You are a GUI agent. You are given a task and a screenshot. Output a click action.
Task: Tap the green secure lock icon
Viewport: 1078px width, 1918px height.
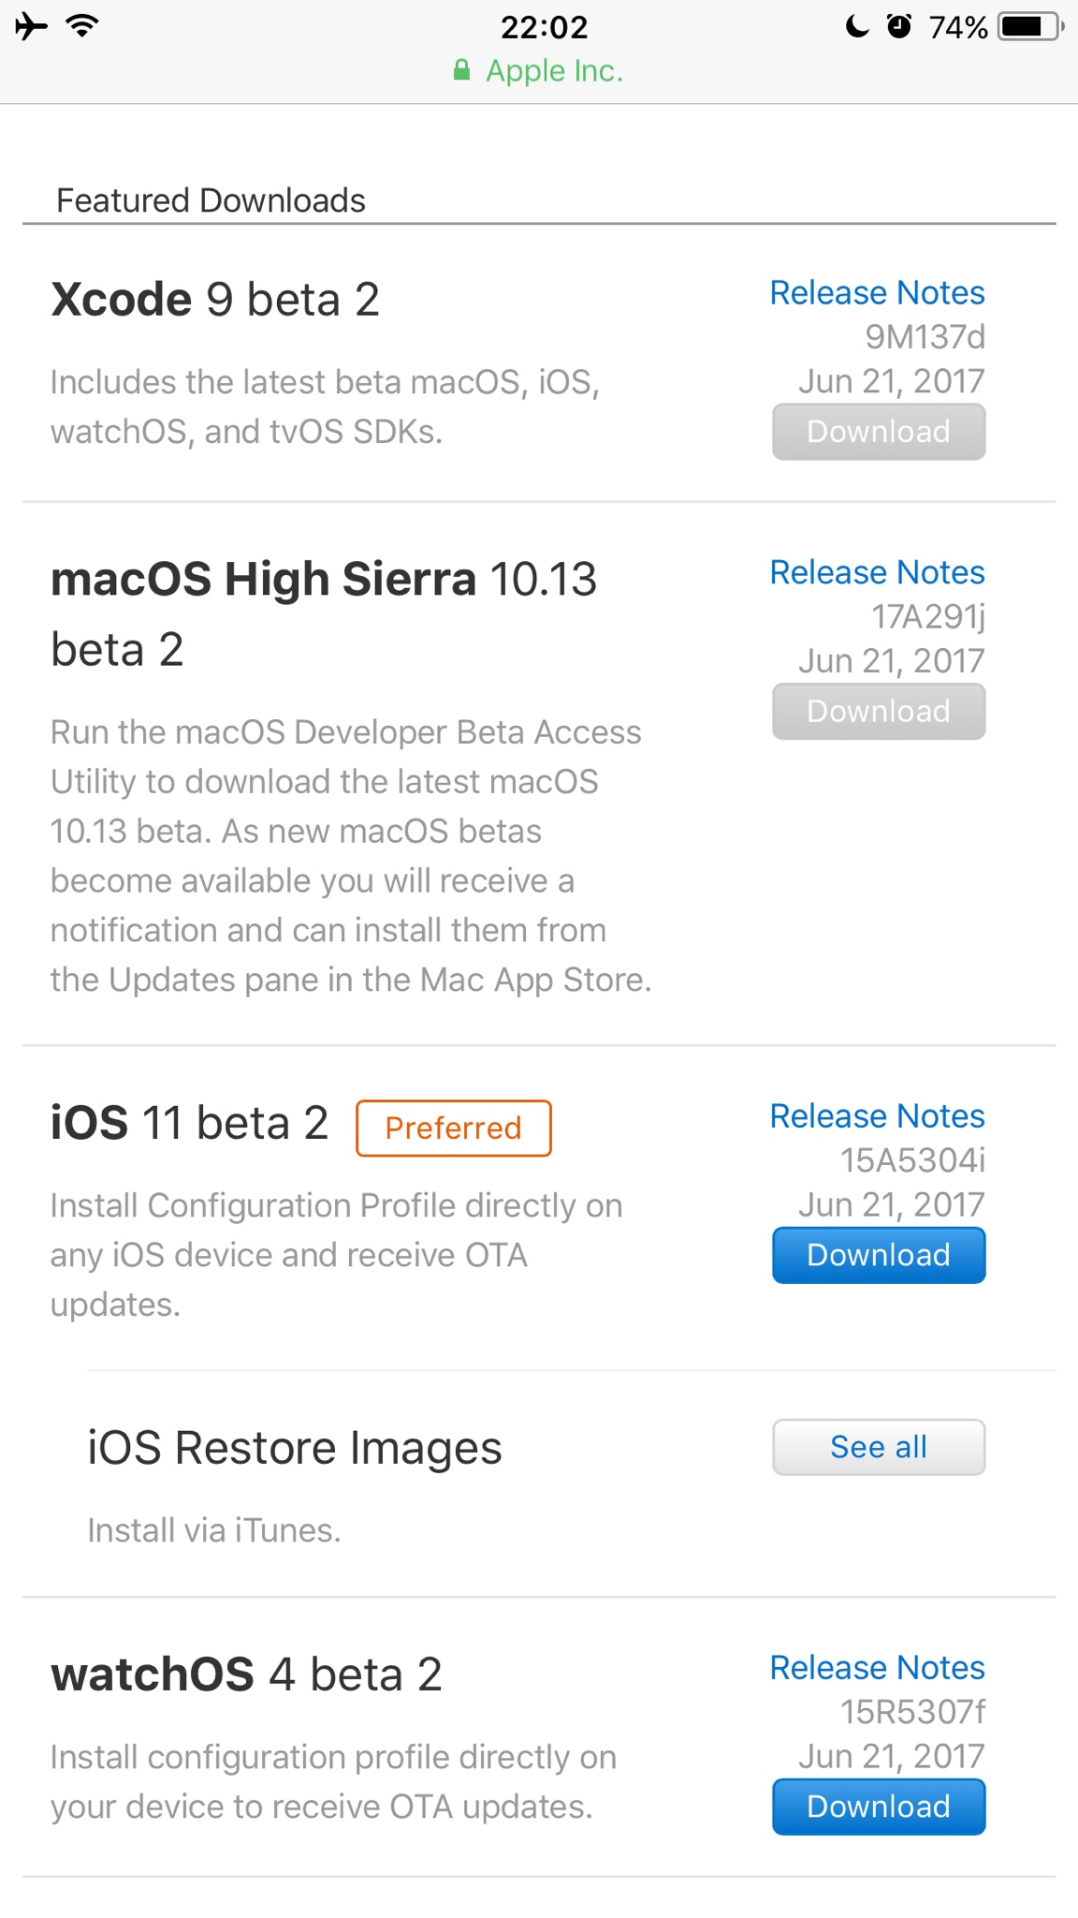point(461,70)
